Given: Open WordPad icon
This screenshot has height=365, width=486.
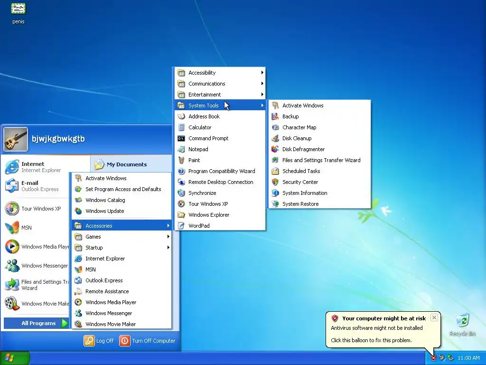Looking at the screenshot, I should [x=181, y=226].
